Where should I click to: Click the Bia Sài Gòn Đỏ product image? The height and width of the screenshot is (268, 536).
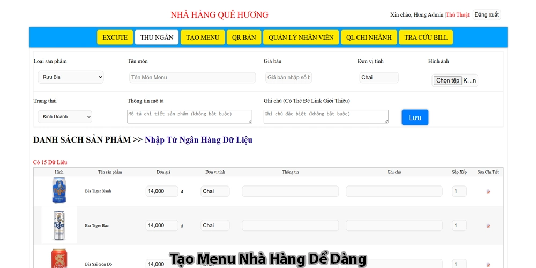point(59,258)
